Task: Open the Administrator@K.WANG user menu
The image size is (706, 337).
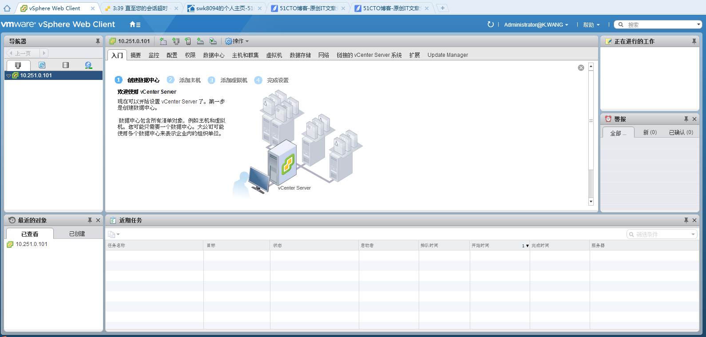Action: [536, 25]
